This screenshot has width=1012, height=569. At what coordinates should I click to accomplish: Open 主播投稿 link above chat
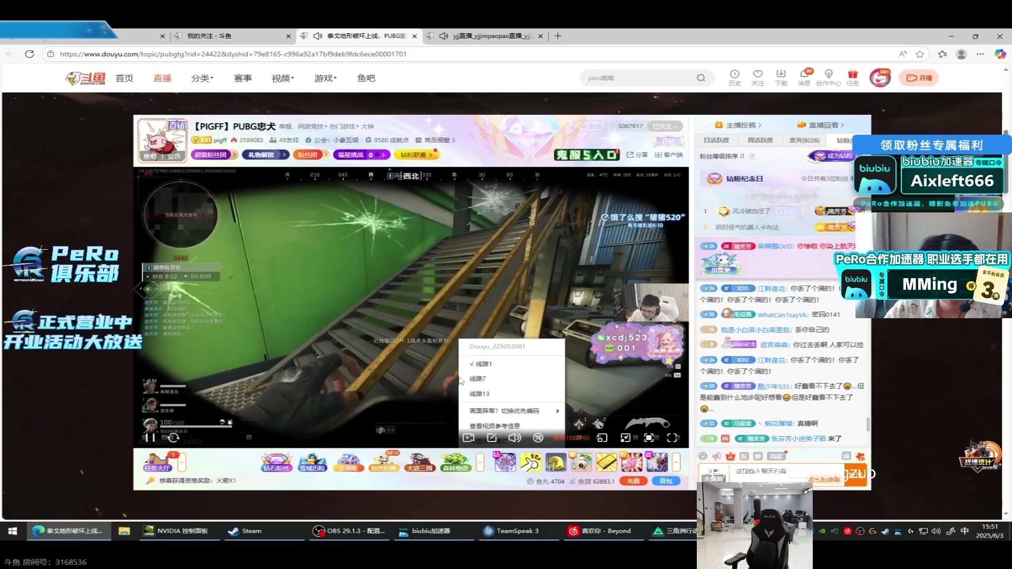click(x=738, y=125)
